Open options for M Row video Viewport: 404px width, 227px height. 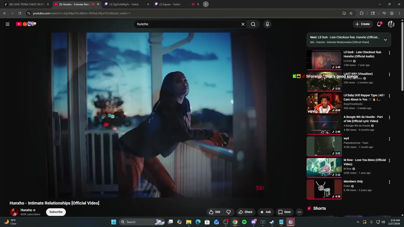[x=389, y=160]
